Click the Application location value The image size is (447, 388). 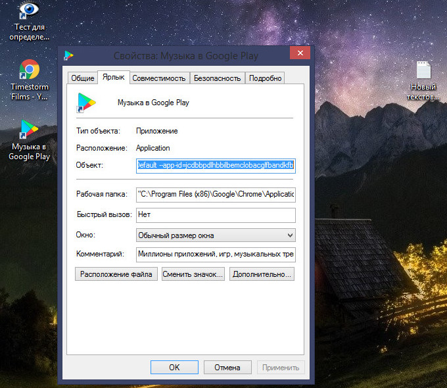point(153,148)
